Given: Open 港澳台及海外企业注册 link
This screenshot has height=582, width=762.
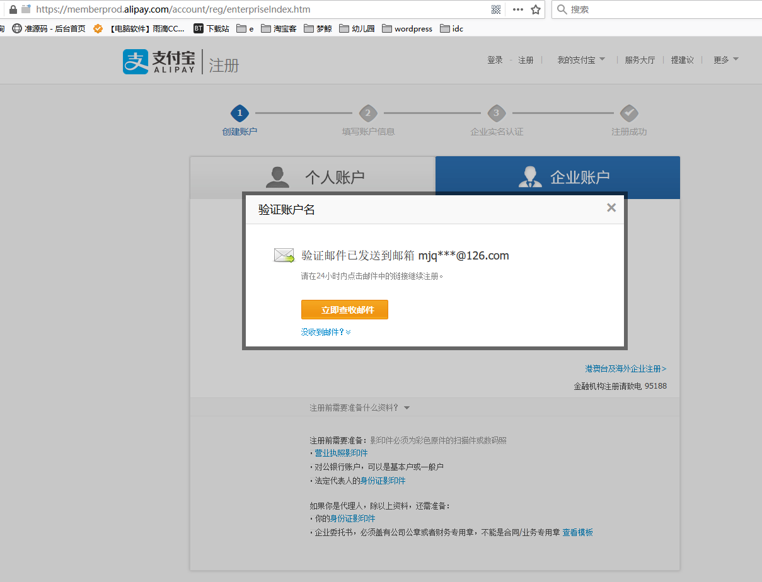Looking at the screenshot, I should (x=625, y=368).
